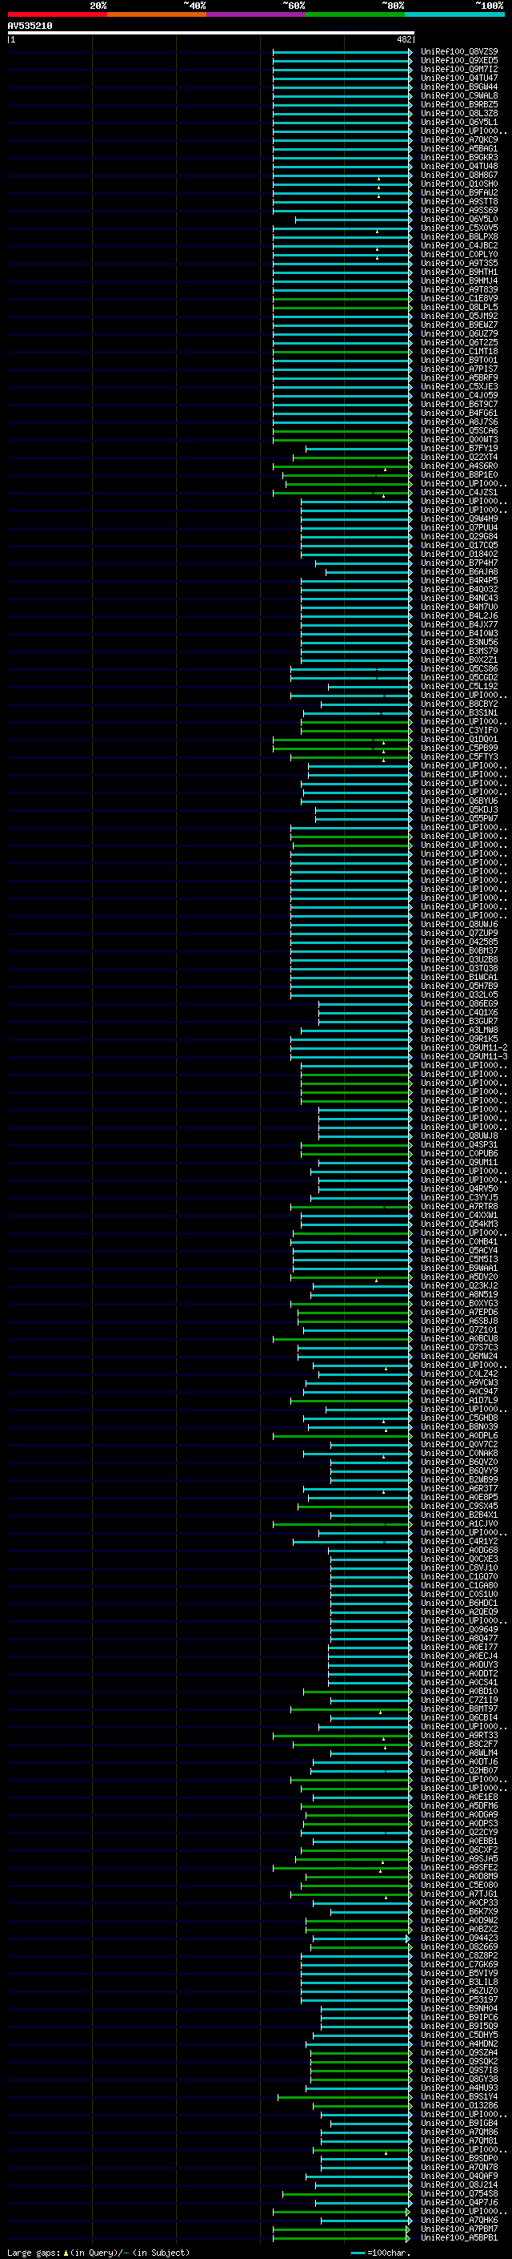Open hit UniRef100_C9WAL8
This screenshot has height=2259, width=512.
pyautogui.click(x=459, y=95)
